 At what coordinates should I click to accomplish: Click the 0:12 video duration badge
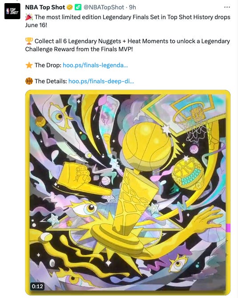point(37,286)
